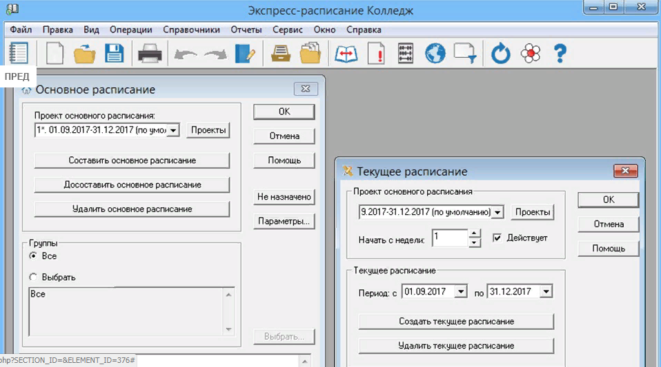The image size is (661, 367).
Task: Click the globe icon in toolbar
Action: pos(435,54)
